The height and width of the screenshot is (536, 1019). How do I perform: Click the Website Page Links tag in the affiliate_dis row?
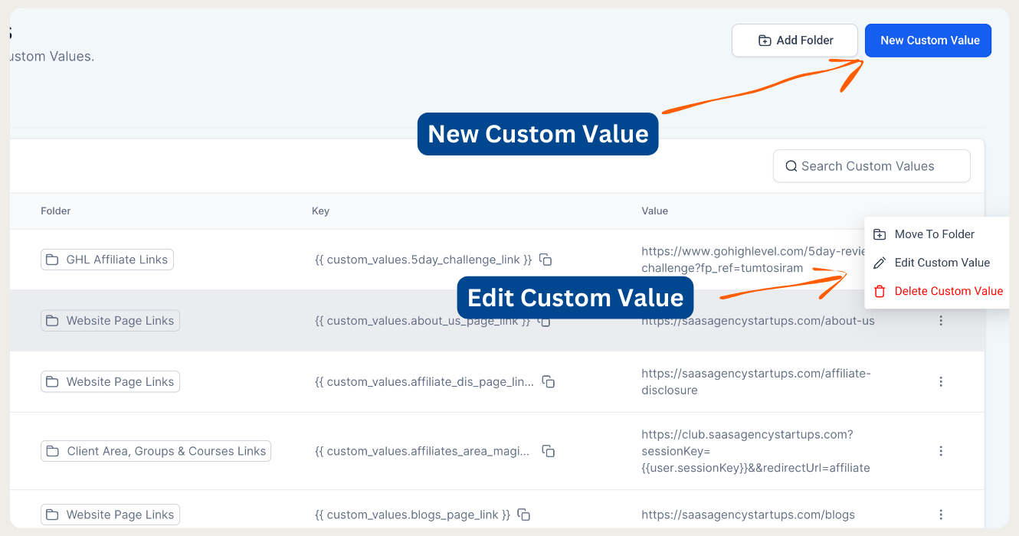click(x=110, y=381)
